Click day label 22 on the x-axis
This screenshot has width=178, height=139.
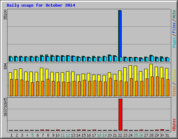coord(120,135)
